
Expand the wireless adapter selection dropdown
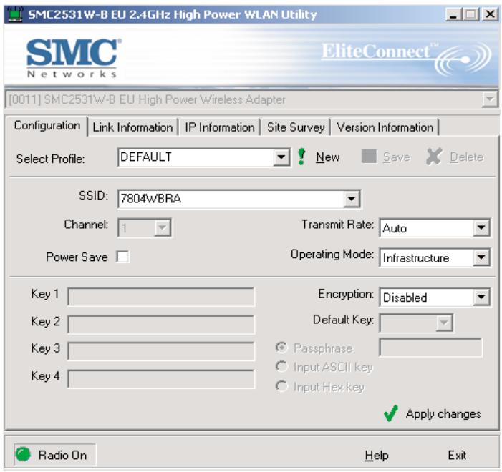coord(490,99)
